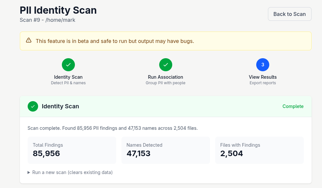Click the Scan complete summary sentence
The height and width of the screenshot is (188, 322).
pyautogui.click(x=113, y=128)
